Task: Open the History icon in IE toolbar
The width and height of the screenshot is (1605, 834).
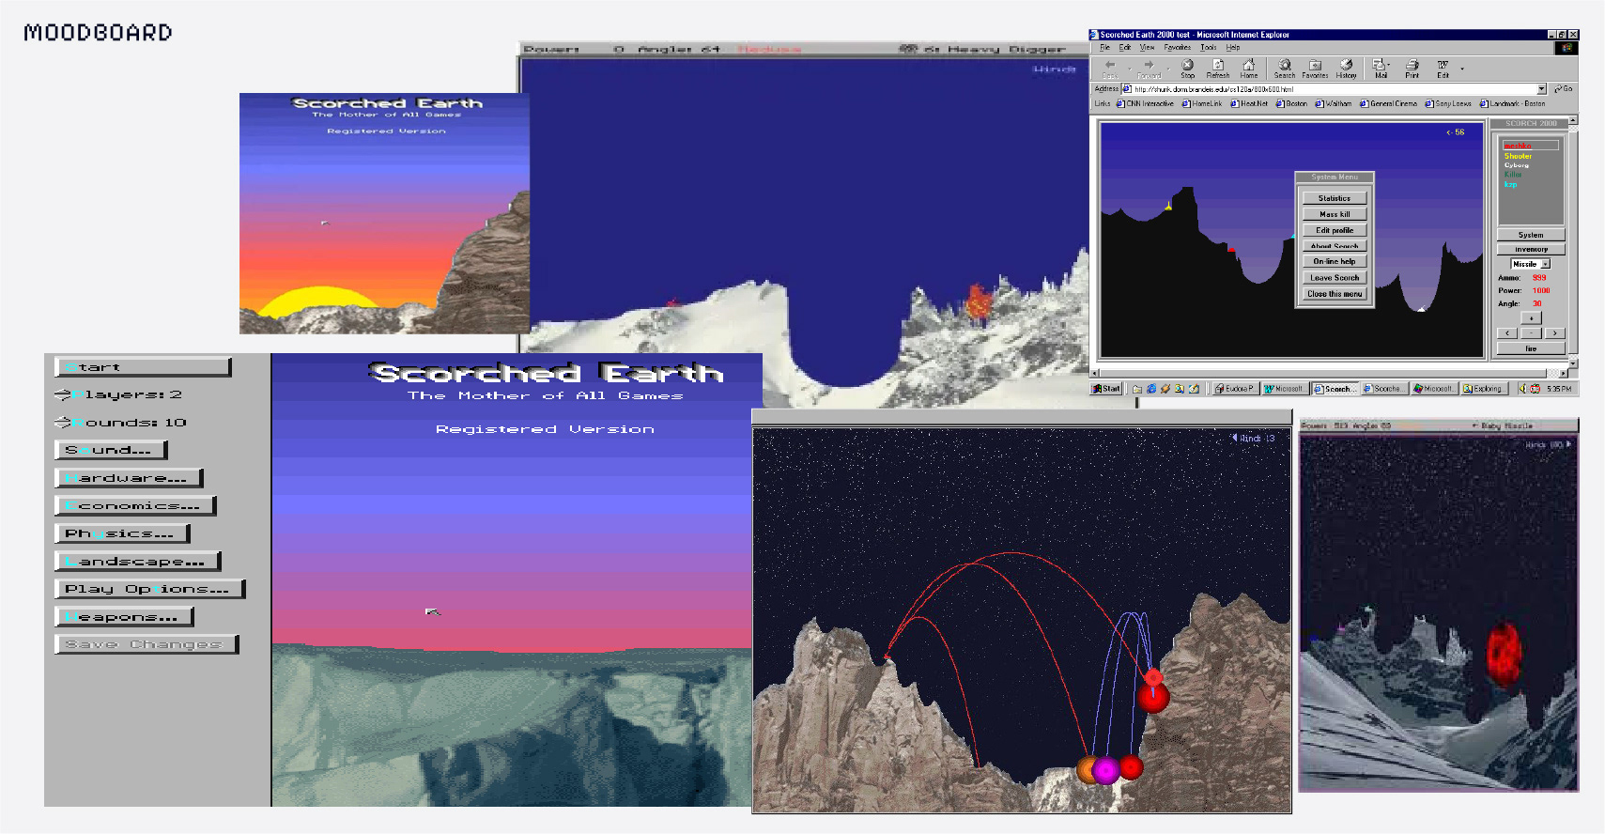Action: (x=1346, y=65)
